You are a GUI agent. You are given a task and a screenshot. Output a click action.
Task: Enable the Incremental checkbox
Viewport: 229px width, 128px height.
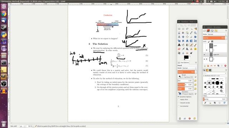click(x=179, y=106)
